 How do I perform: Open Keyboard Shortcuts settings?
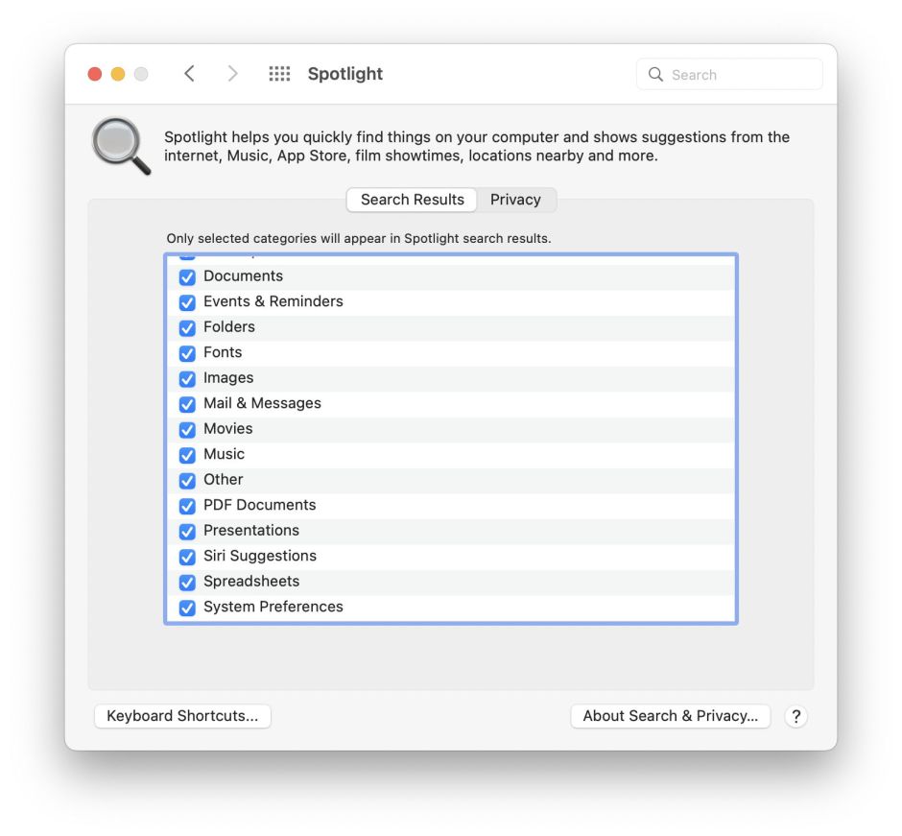coord(182,716)
